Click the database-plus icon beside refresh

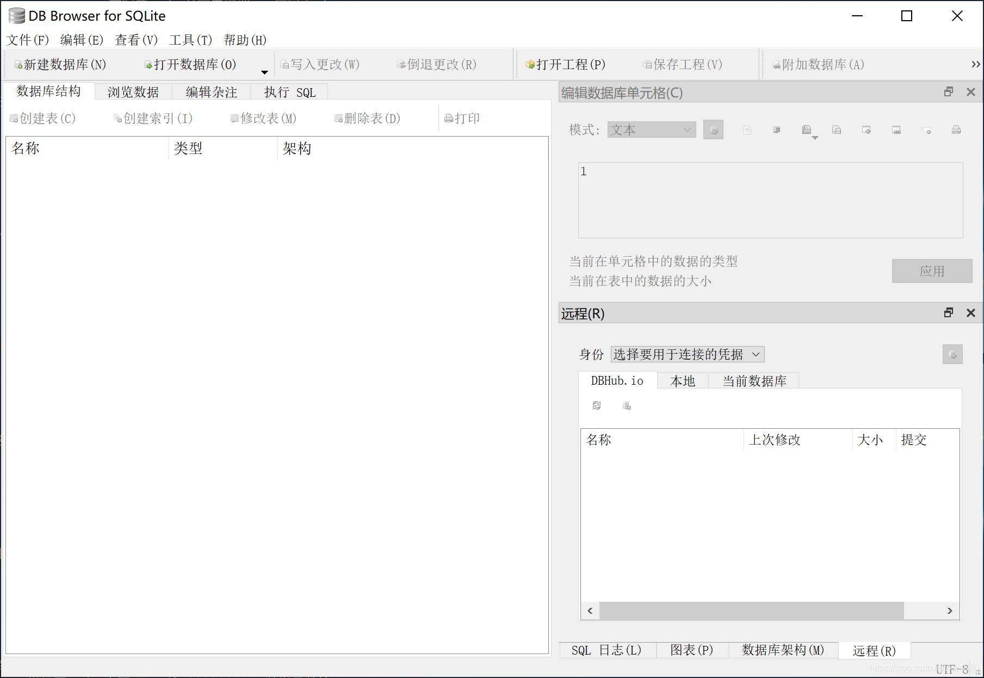tap(627, 405)
